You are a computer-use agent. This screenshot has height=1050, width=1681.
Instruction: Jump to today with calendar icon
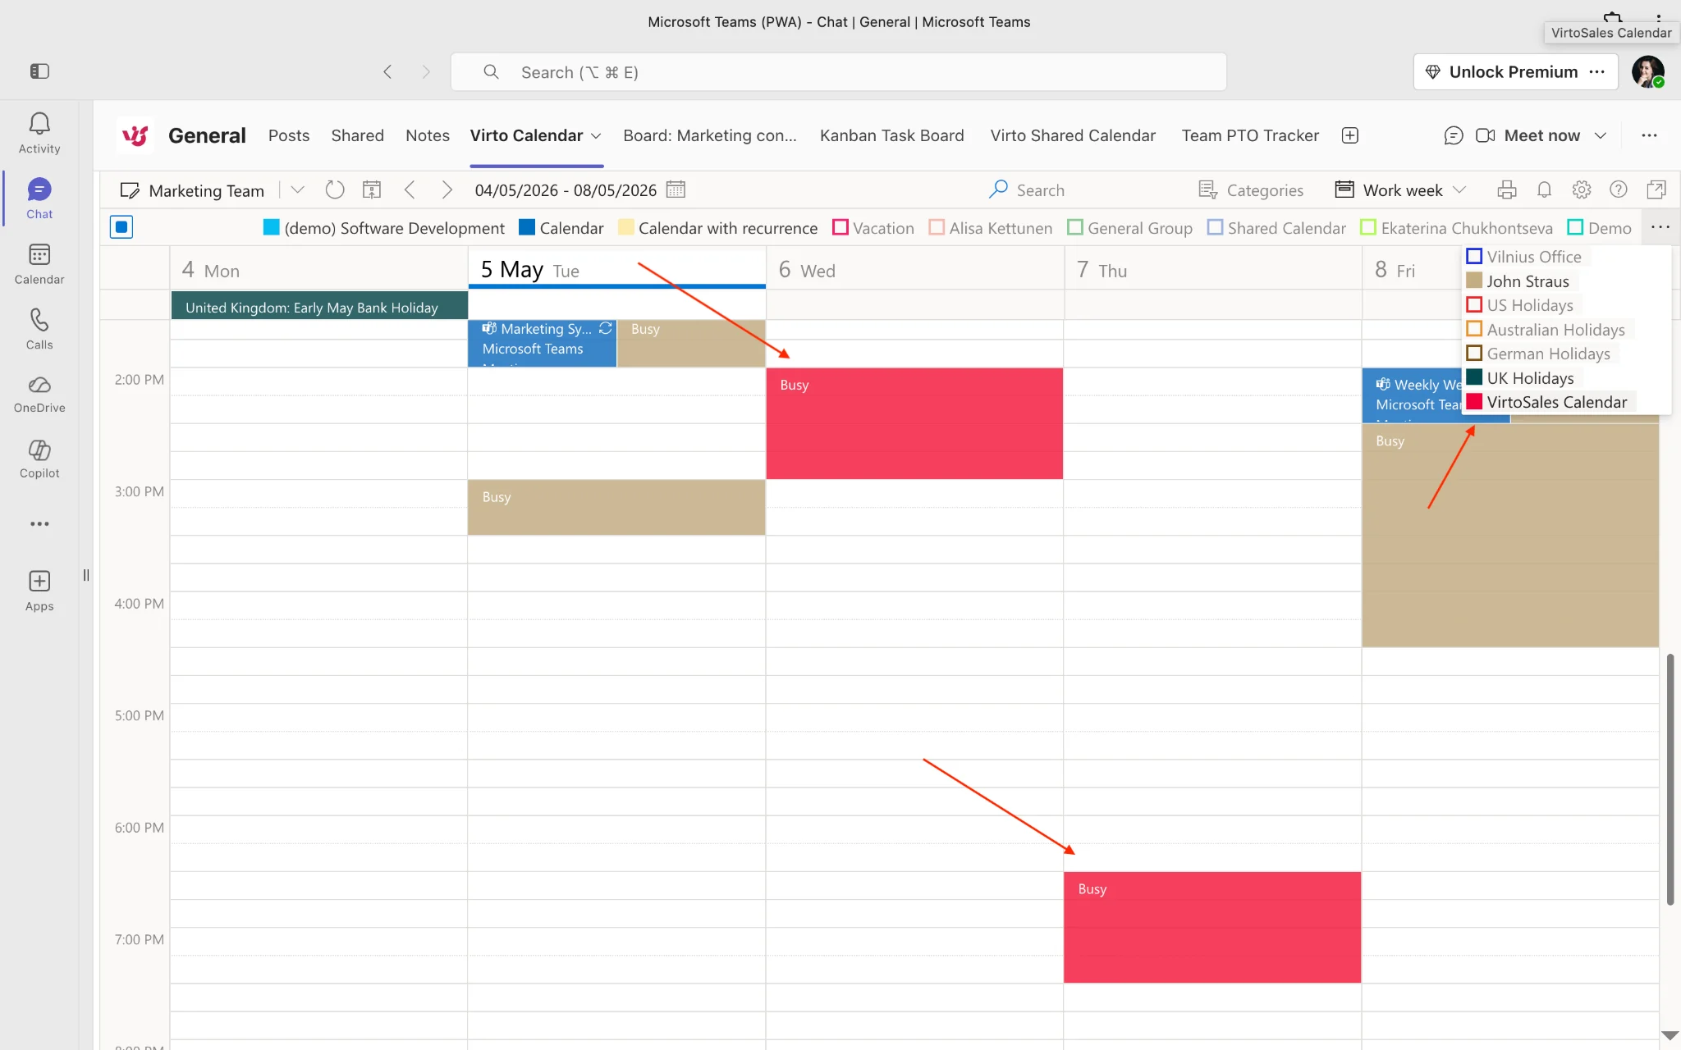tap(372, 190)
